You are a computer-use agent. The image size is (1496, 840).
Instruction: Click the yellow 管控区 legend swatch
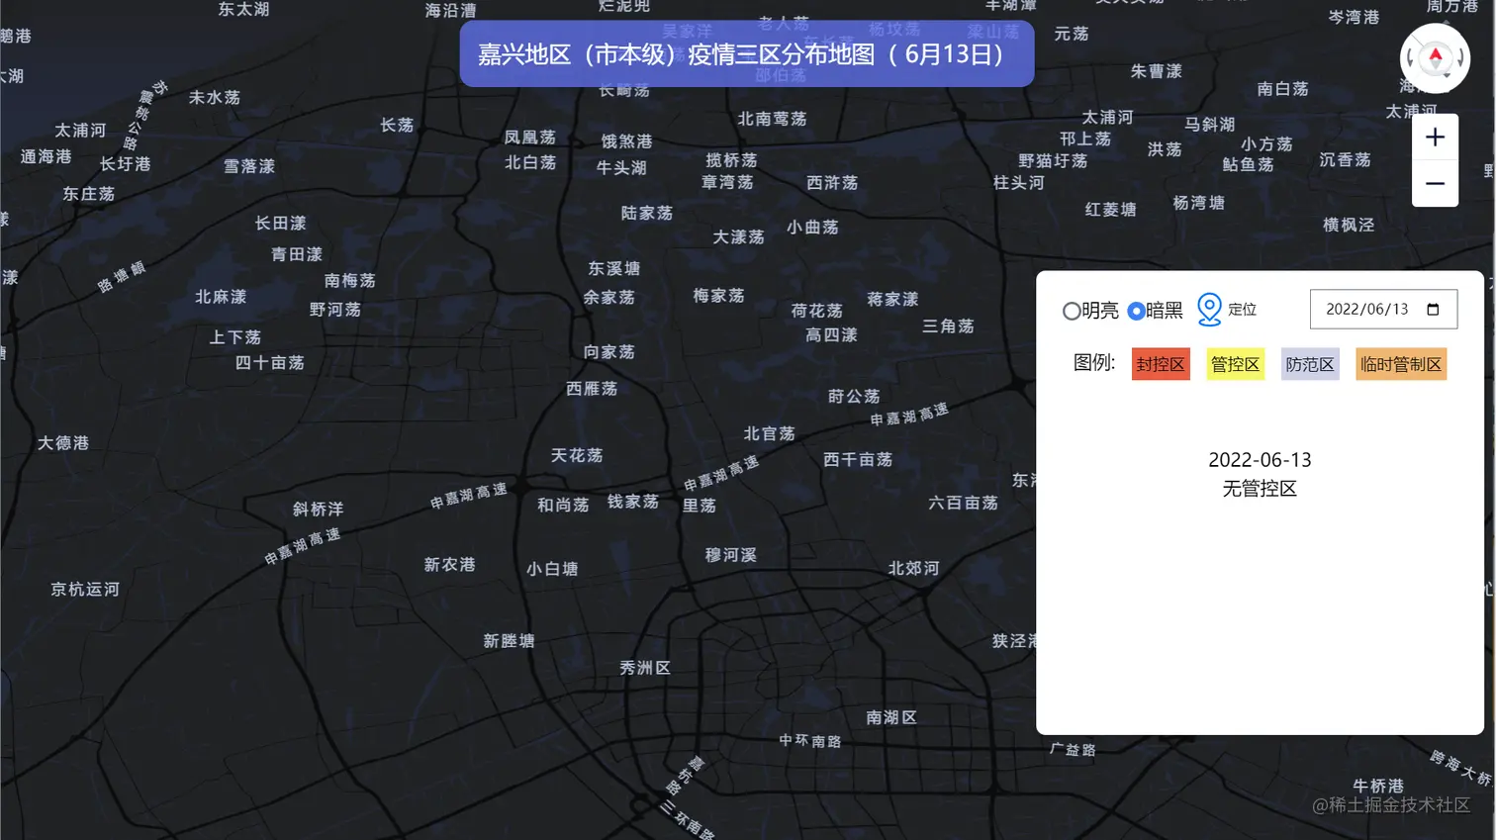click(x=1235, y=364)
